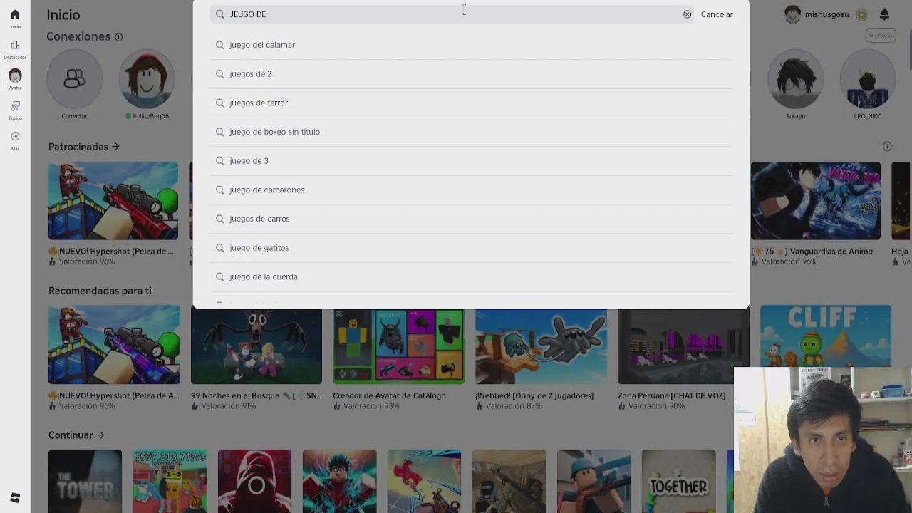
Task: Open LPO_NIKO connection avatar
Action: (x=867, y=78)
